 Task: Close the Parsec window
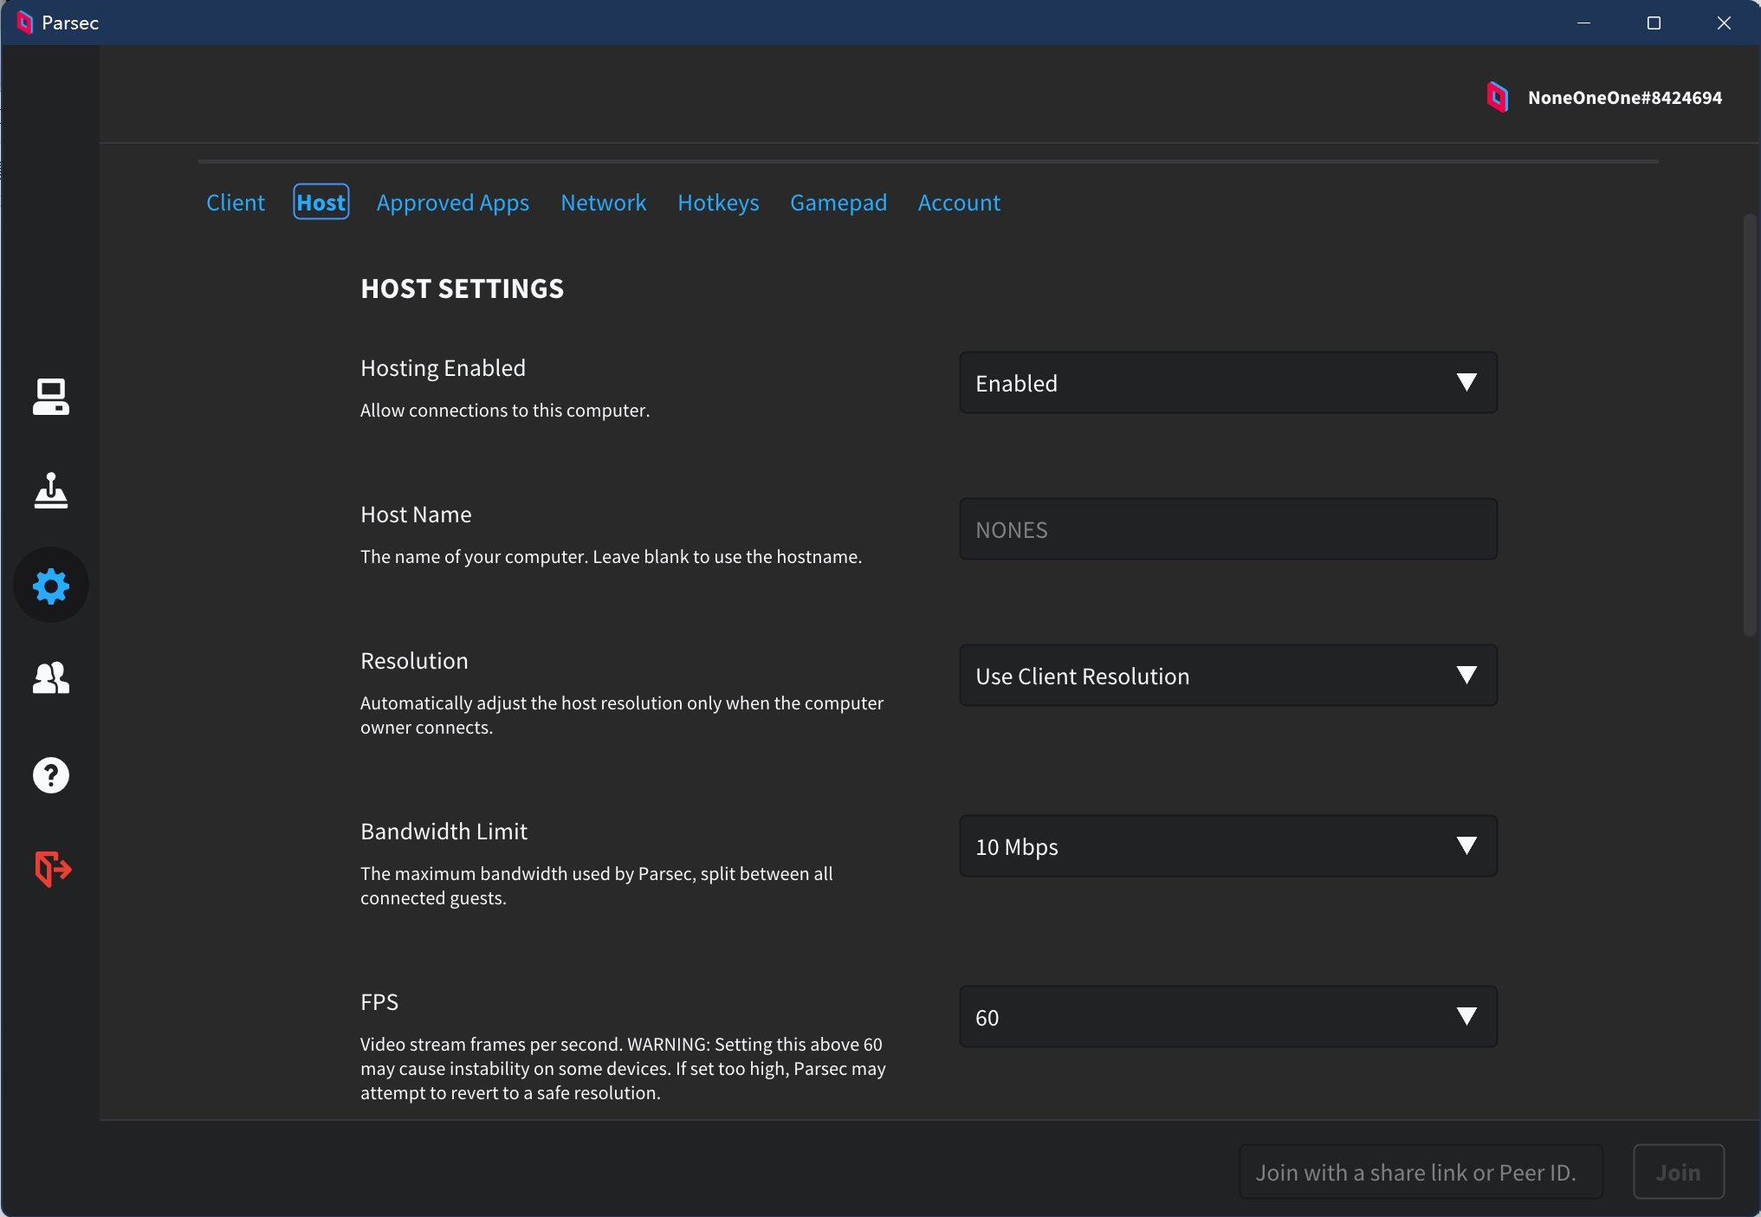1724,23
